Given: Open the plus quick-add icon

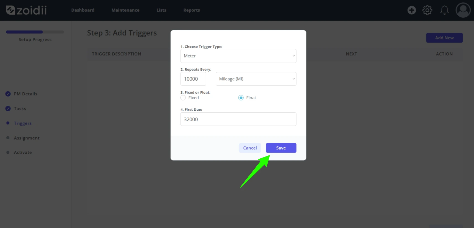Looking at the screenshot, I should point(411,10).
